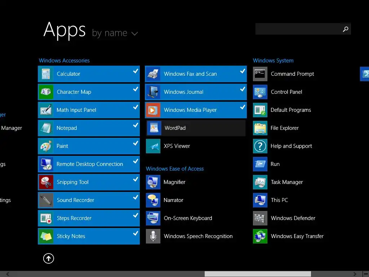The image size is (369, 277).
Task: Click the Math Input Panel icon
Action: pos(46,110)
